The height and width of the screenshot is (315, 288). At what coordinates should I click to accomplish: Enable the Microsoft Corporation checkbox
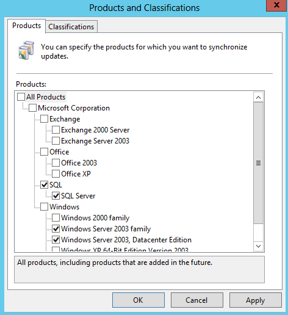point(32,108)
